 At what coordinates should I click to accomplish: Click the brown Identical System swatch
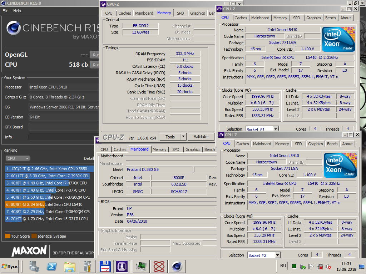pos(34,236)
